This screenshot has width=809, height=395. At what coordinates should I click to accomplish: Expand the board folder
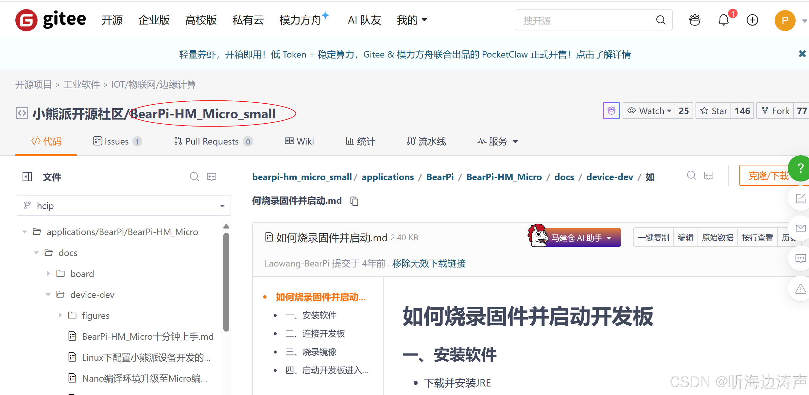click(x=48, y=273)
